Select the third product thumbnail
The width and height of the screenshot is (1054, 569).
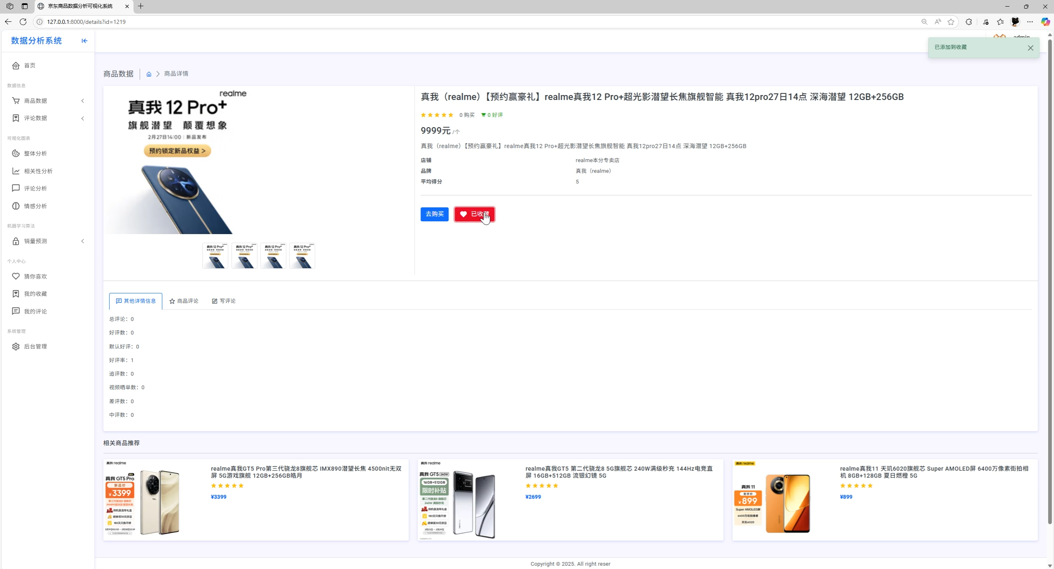[273, 255]
